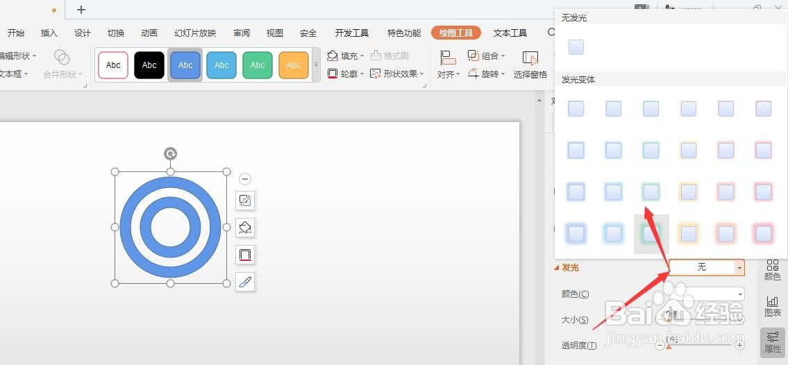Screen dimensions: 788x365
Task: Switch to the 审阅 tab
Action: coord(242,33)
